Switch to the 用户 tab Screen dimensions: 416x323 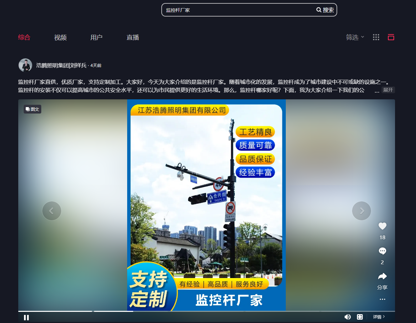tap(96, 38)
